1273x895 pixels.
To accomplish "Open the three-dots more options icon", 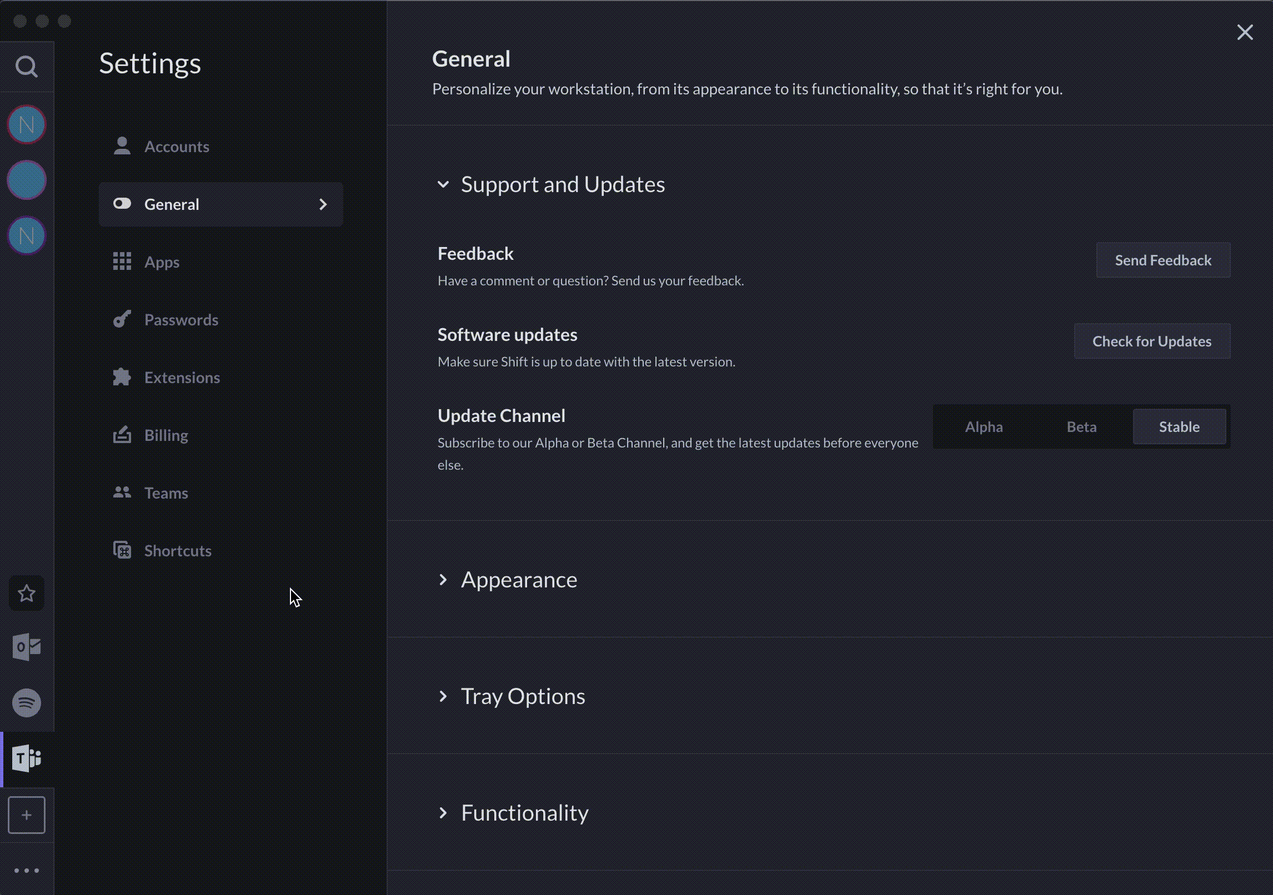I will click(x=26, y=871).
